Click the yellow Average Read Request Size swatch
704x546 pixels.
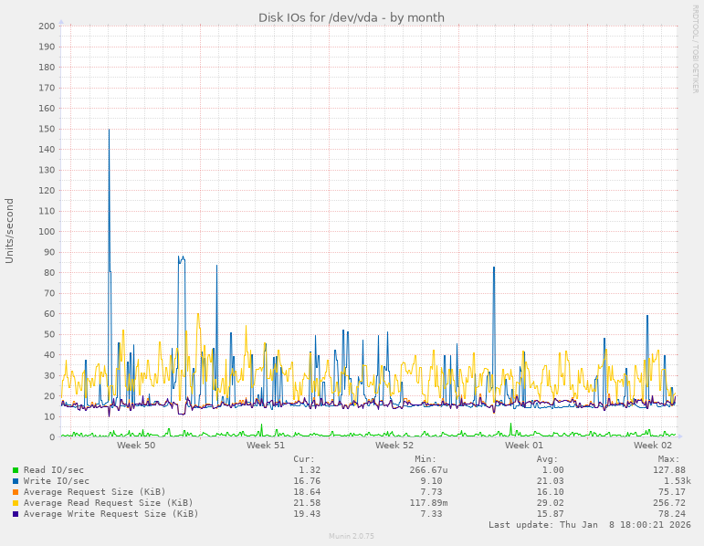tap(16, 503)
